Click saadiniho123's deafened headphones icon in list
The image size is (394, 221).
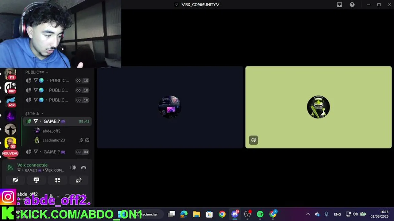pyautogui.click(x=87, y=140)
